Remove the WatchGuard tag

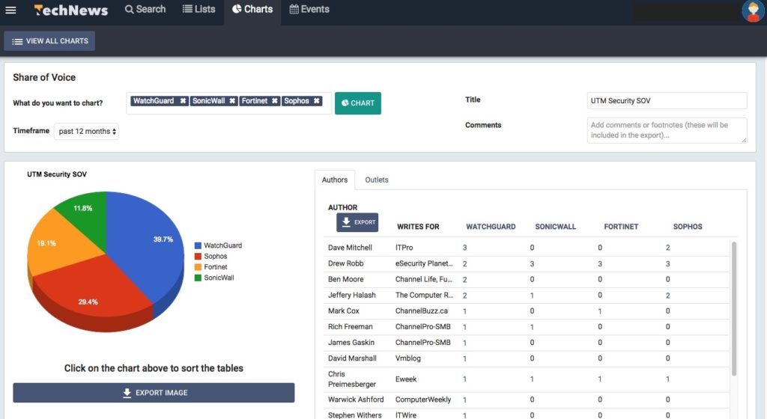[183, 100]
